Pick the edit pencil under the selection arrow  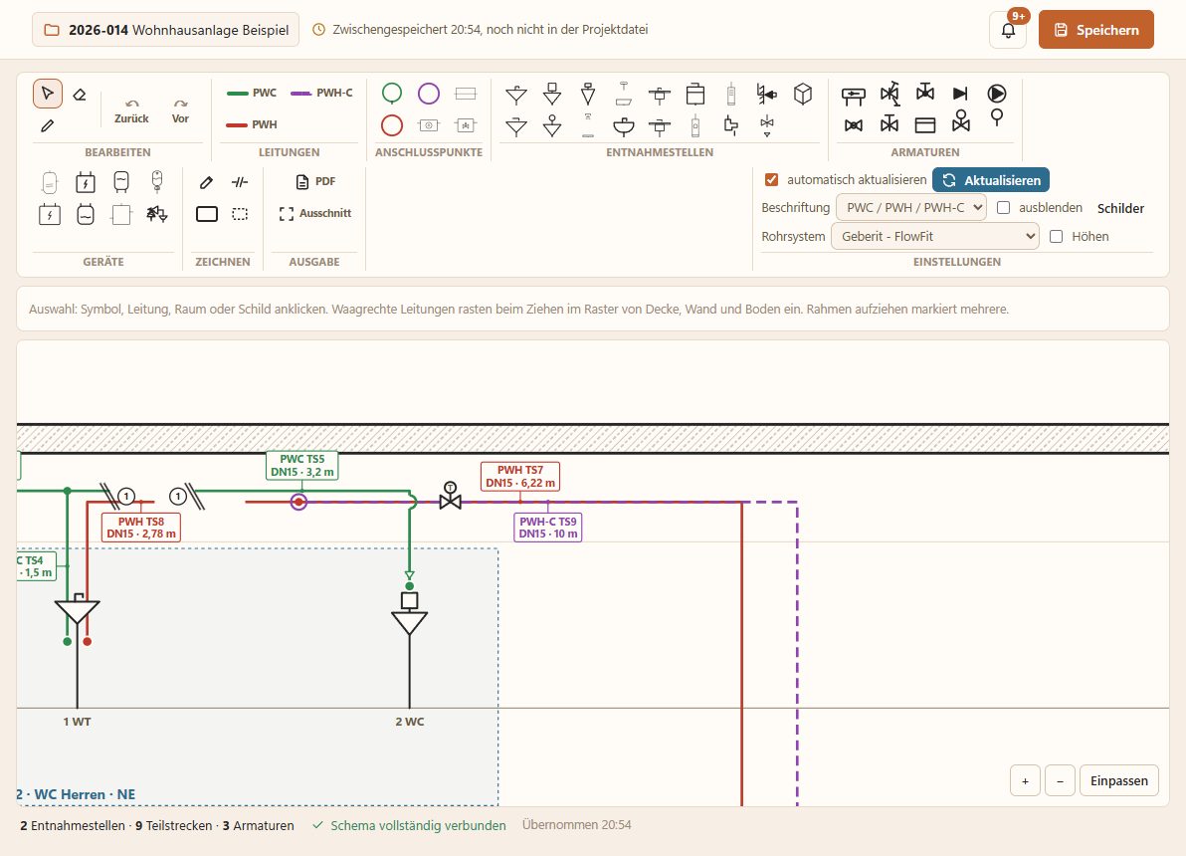(48, 125)
